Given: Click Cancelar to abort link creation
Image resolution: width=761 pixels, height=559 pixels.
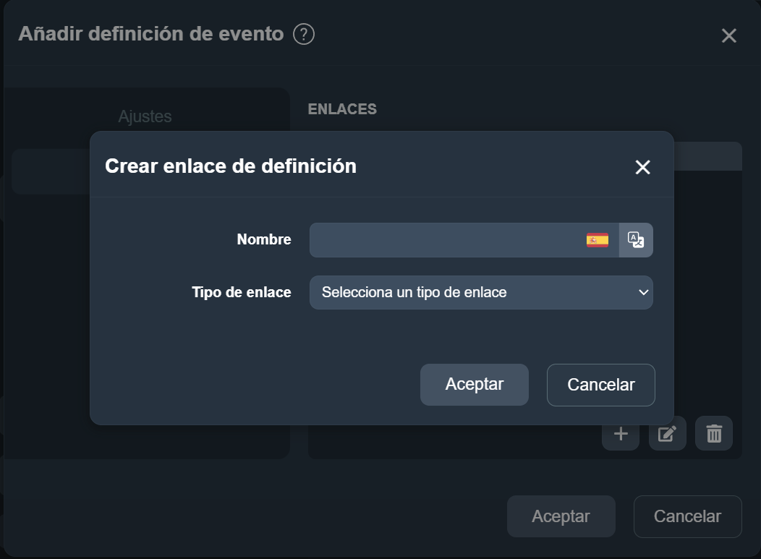Looking at the screenshot, I should tap(600, 384).
